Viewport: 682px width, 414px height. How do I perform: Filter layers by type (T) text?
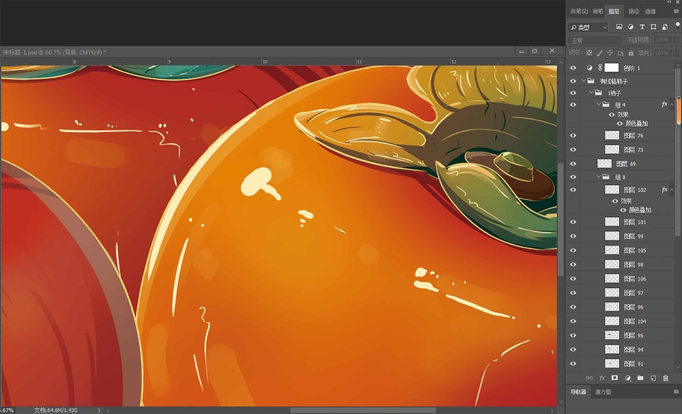point(642,27)
